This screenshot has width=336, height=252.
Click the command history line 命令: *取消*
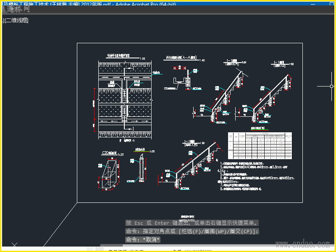coord(143,239)
